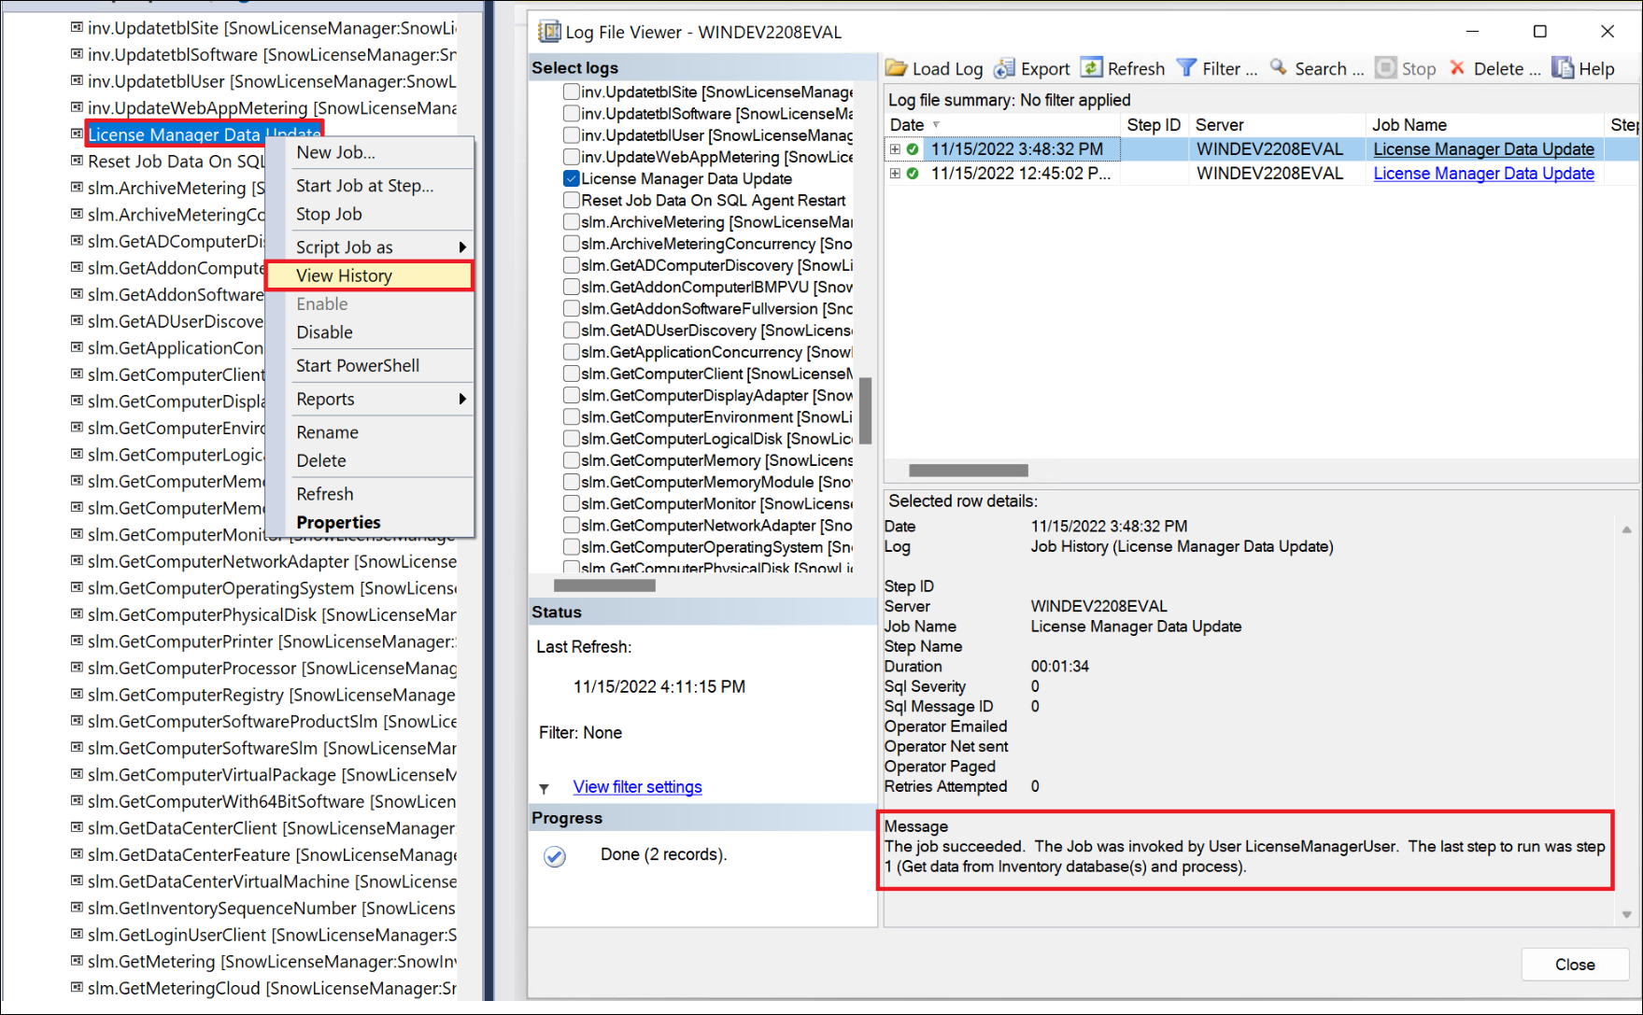Click the Close button

1575,965
